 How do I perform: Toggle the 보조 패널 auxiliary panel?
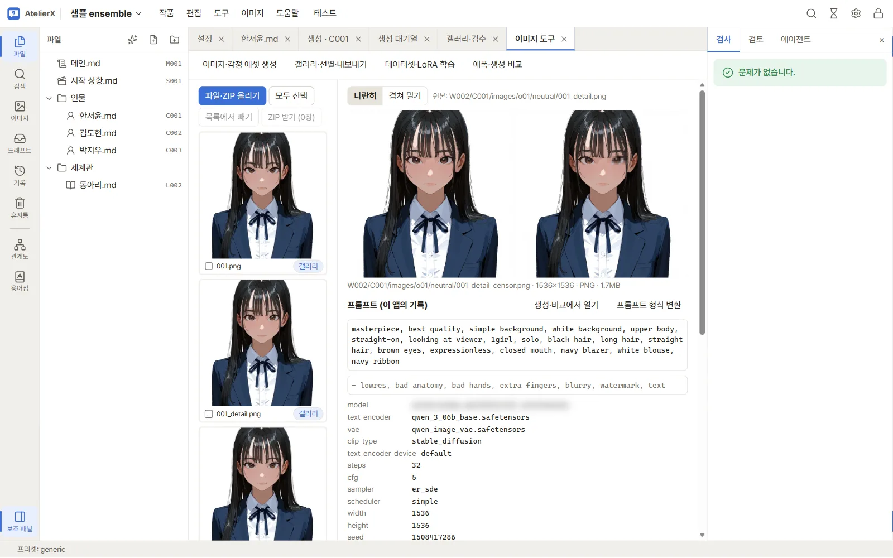click(x=20, y=521)
